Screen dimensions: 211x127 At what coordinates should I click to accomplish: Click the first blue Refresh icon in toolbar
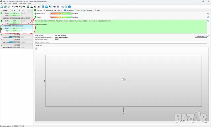coord(2,7)
